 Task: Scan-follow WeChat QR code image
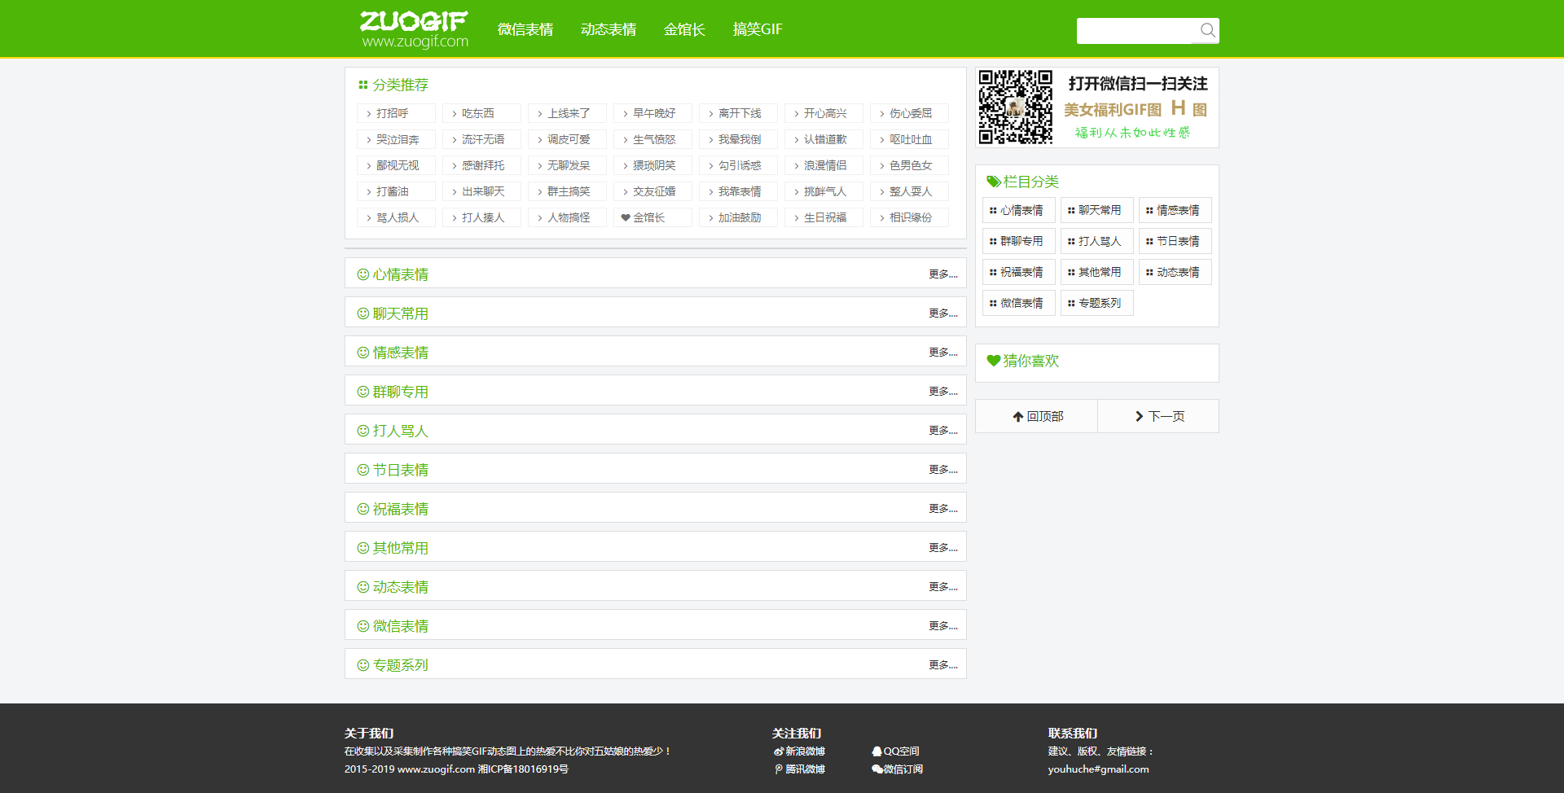point(1015,107)
